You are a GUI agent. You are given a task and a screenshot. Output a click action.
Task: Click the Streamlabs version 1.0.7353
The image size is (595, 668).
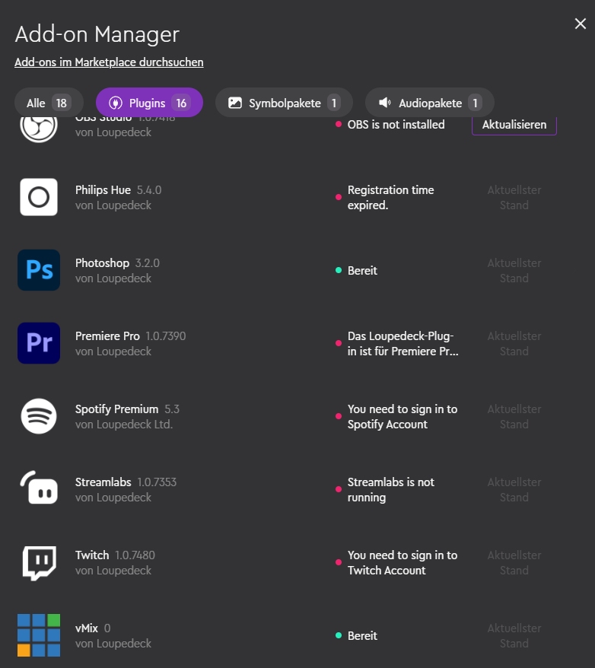click(157, 482)
